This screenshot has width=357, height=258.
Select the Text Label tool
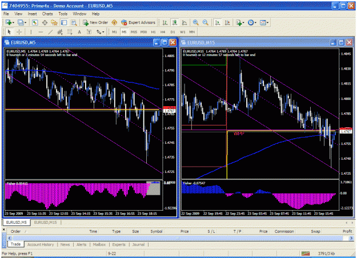(x=89, y=32)
